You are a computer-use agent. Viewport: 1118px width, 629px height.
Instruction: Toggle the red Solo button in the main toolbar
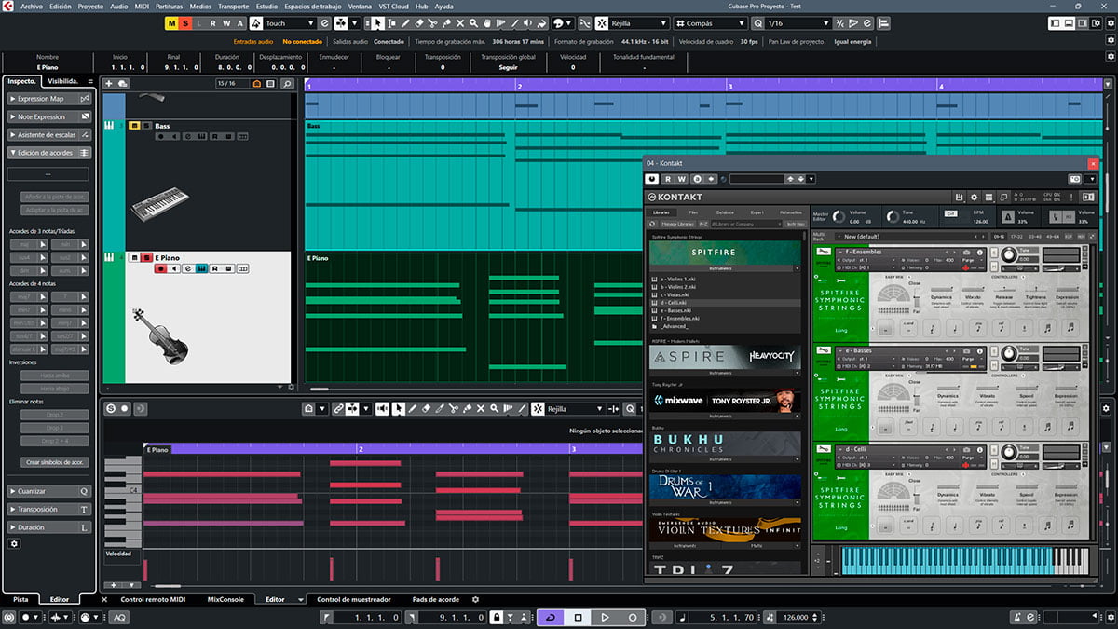pyautogui.click(x=184, y=23)
